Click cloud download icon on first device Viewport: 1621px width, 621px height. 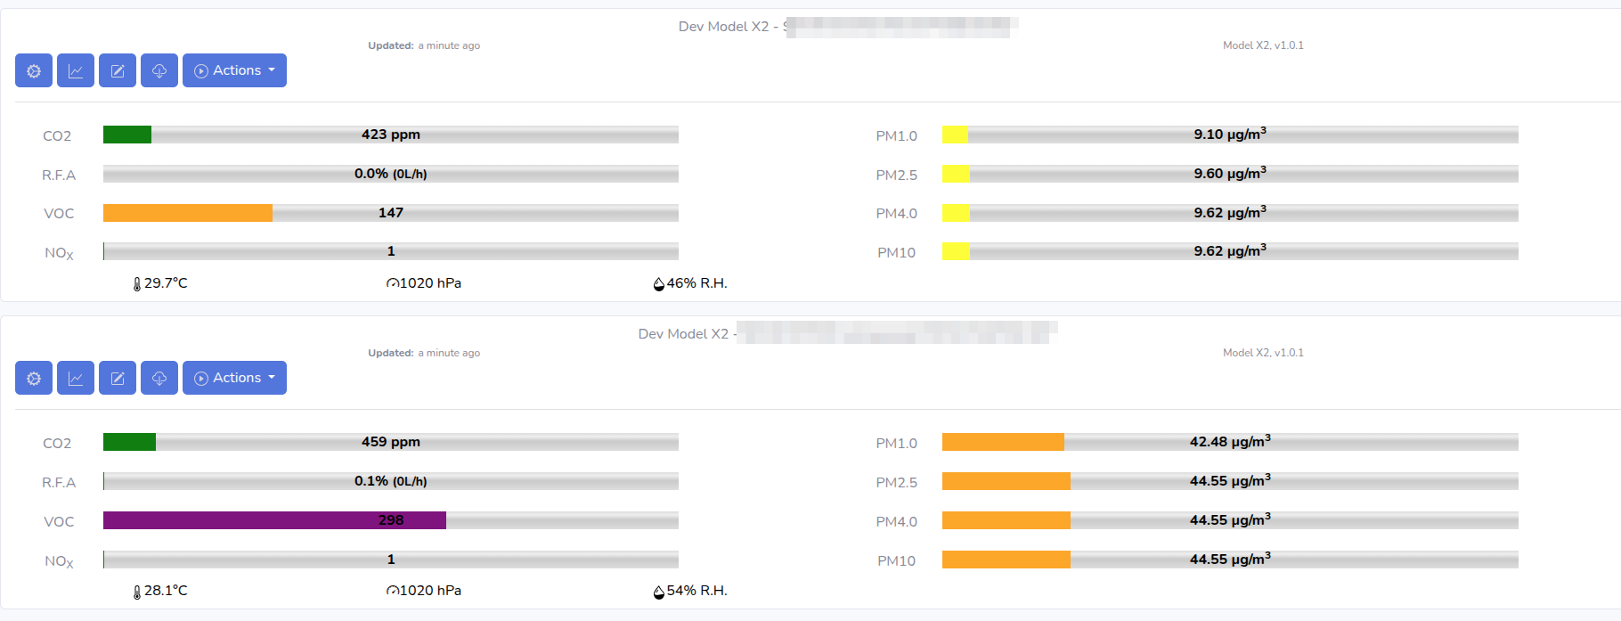(x=159, y=70)
